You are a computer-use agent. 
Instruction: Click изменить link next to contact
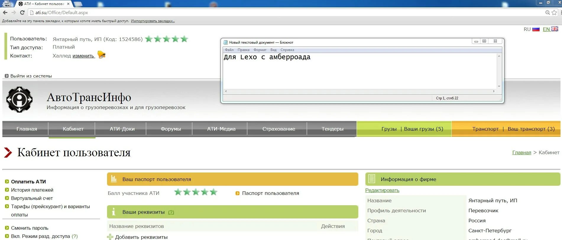[83, 56]
